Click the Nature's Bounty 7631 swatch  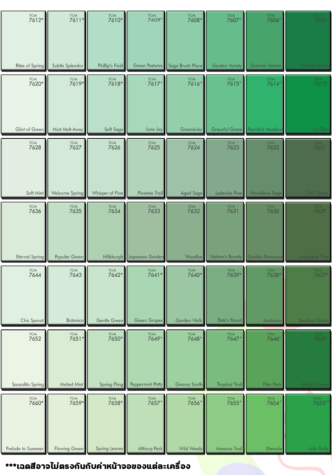225,232
